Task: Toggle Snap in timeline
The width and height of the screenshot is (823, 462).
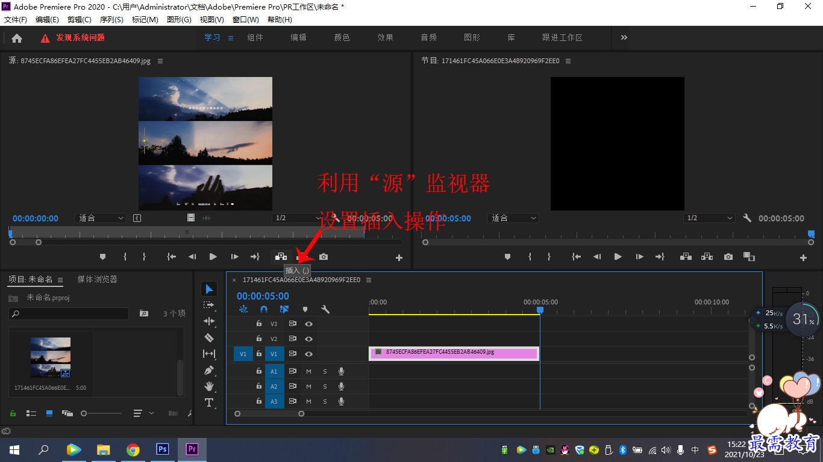Action: coord(263,309)
